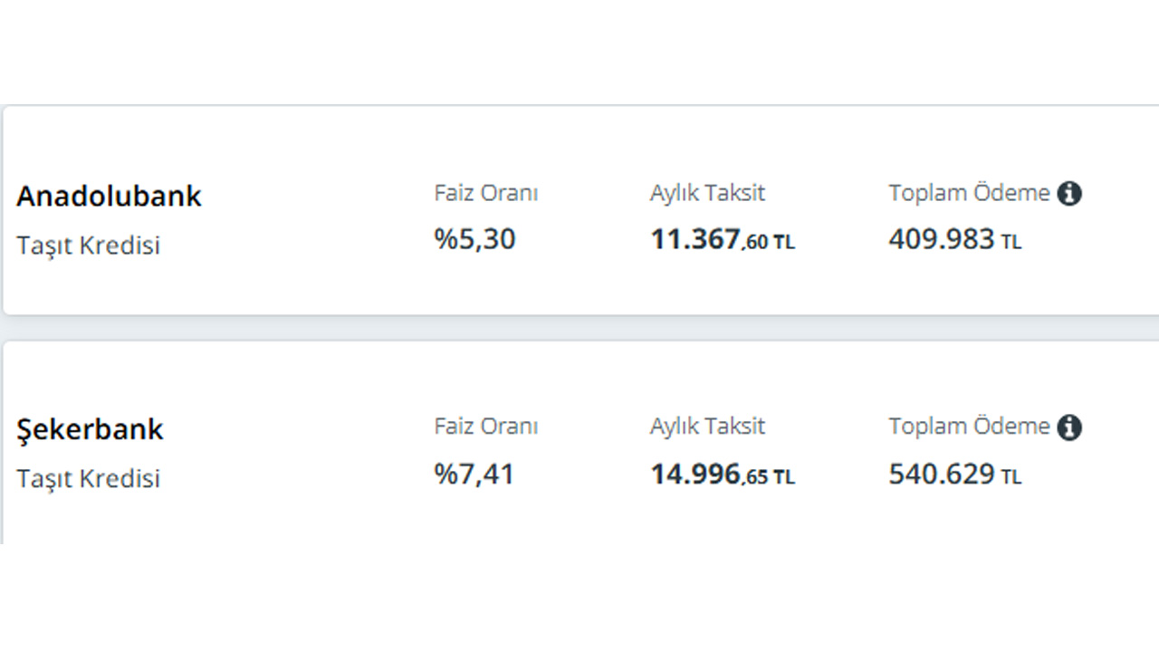Click Şekerbank monthly installment 14.996,65 TL
Screen dimensions: 1159x652
tap(723, 474)
